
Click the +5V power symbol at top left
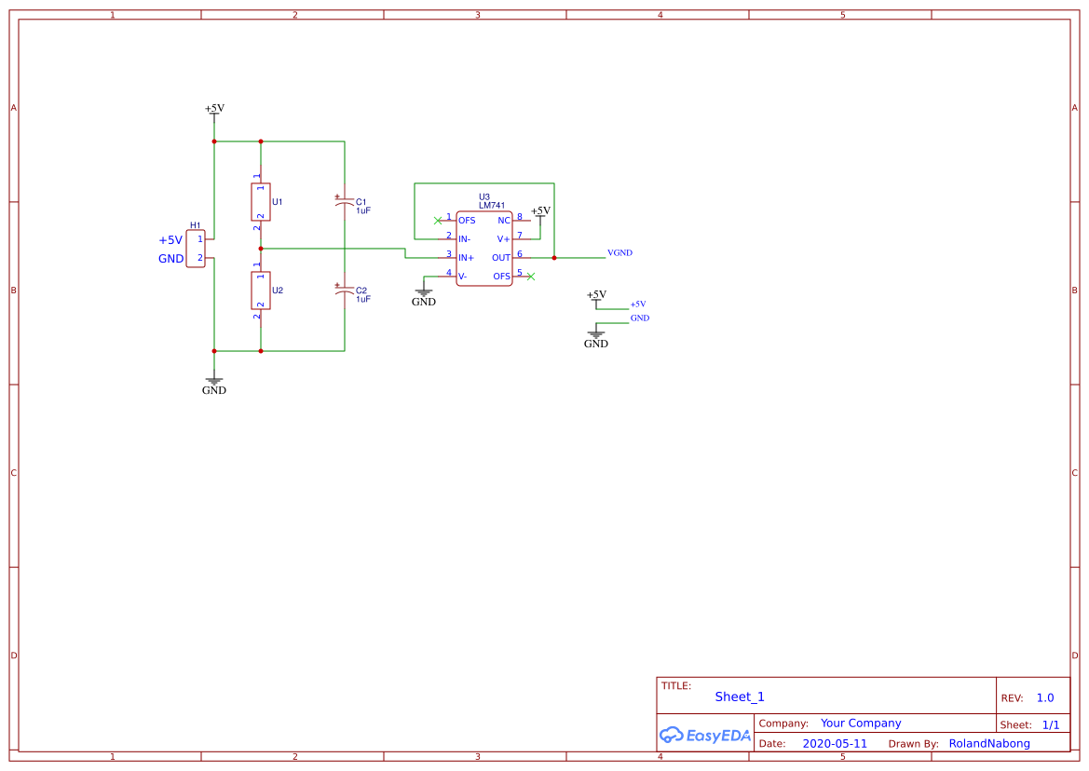(214, 110)
